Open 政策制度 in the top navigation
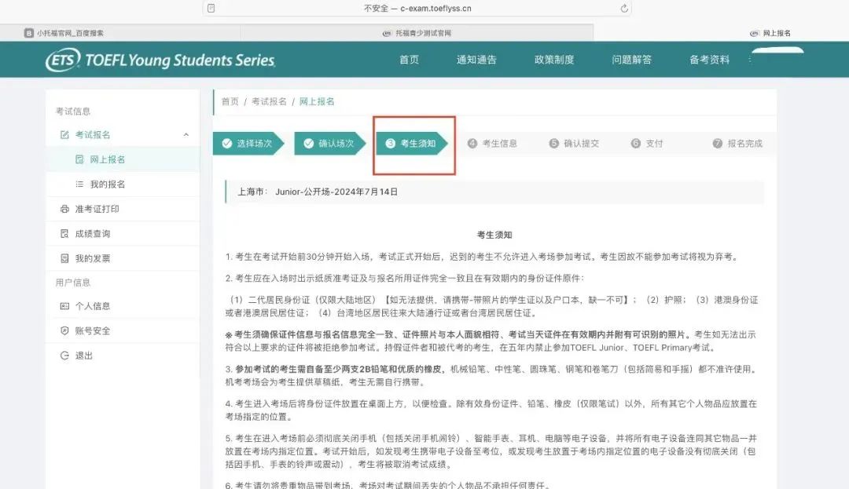This screenshot has height=489, width=849. point(554,60)
